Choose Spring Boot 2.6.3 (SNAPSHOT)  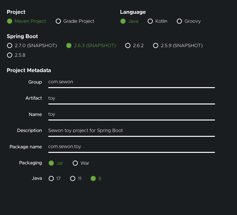69,45
